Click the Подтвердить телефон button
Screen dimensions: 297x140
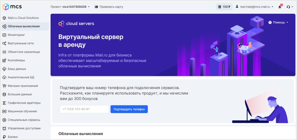coord(129,109)
